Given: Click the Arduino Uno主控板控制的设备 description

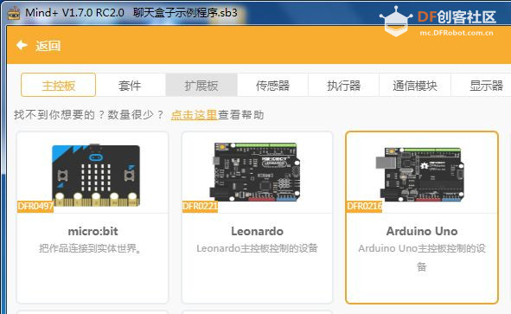Looking at the screenshot, I should 422,258.
